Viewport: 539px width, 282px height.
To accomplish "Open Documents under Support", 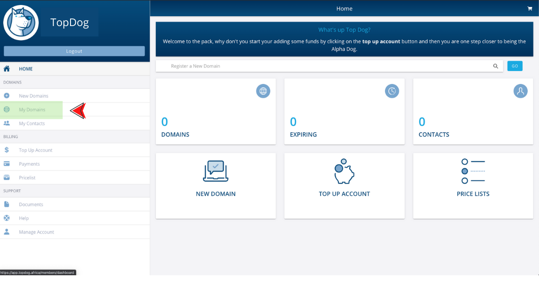I will (x=75, y=204).
